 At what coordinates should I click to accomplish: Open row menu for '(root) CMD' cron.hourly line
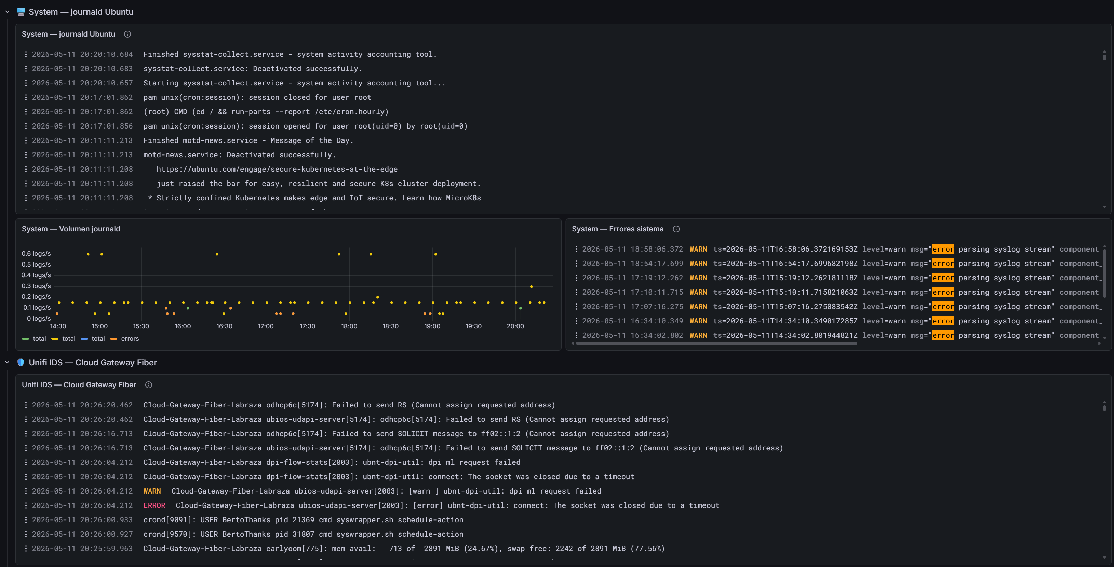26,111
